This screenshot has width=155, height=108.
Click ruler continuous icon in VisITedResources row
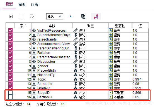click(76, 31)
